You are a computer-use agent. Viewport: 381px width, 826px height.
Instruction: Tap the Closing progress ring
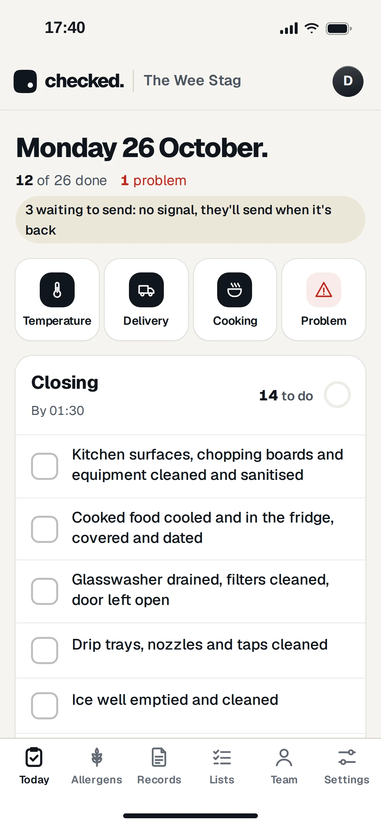pos(337,395)
